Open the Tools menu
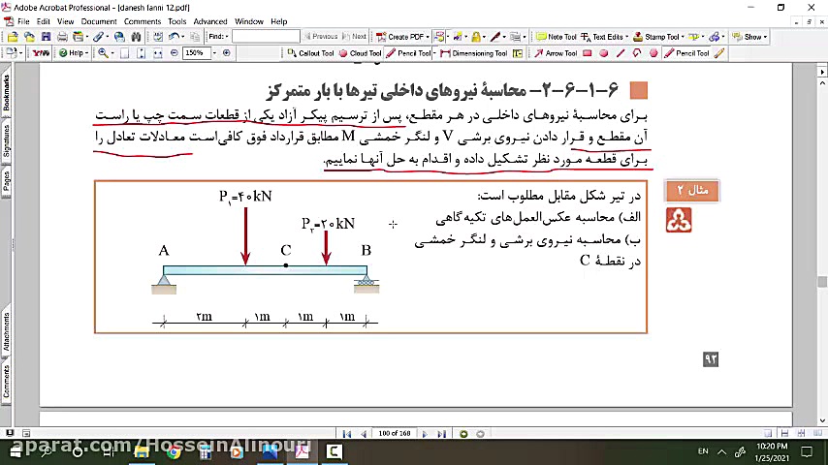 (x=176, y=21)
